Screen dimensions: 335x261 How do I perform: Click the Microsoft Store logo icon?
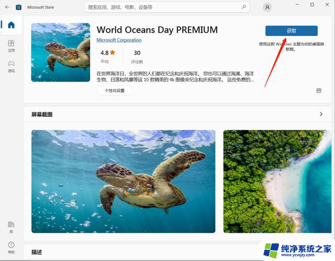tap(19, 7)
